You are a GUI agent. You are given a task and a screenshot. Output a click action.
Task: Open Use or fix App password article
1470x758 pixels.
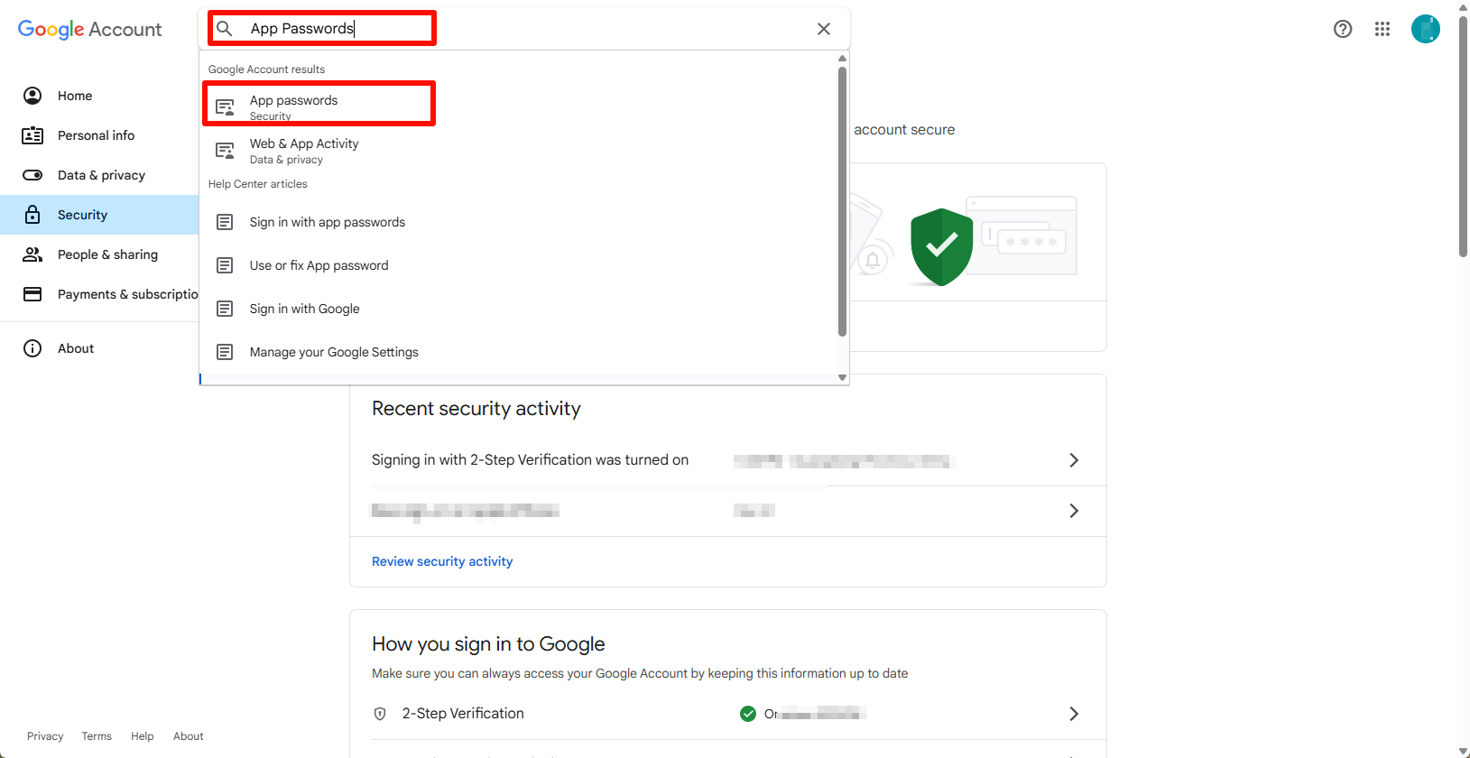click(x=319, y=265)
